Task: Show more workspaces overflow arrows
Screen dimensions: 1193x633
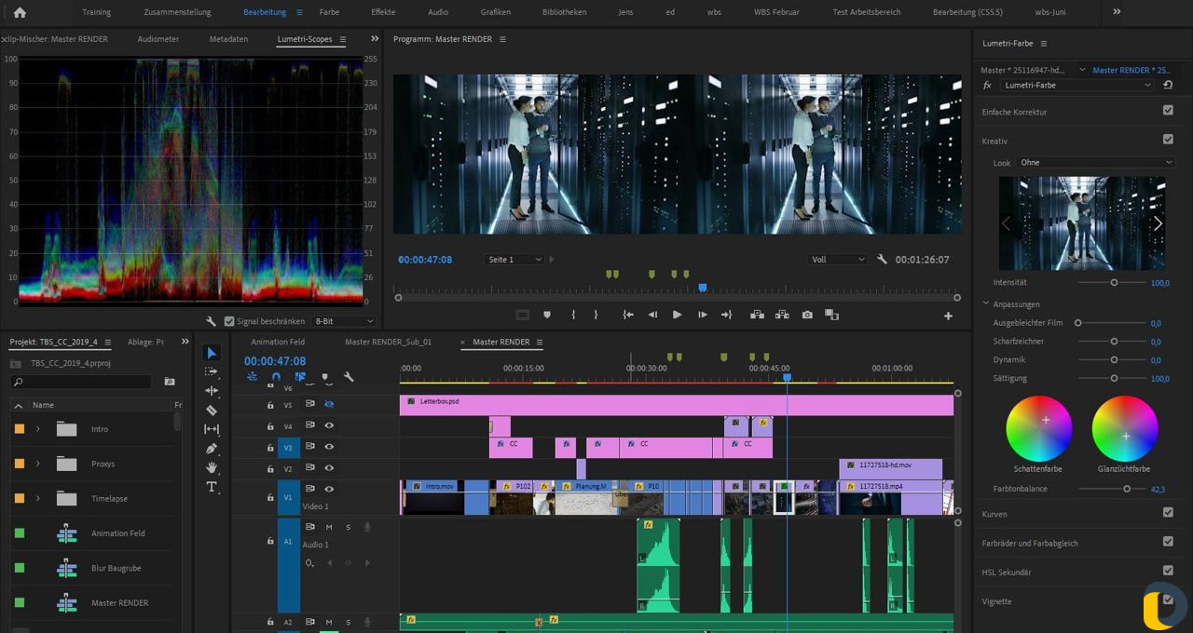Action: click(1117, 12)
